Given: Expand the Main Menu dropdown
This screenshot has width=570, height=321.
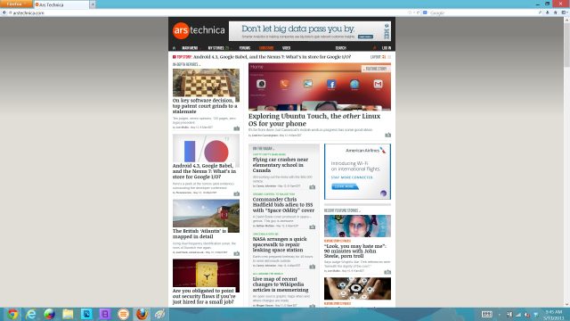Looking at the screenshot, I should point(191,48).
